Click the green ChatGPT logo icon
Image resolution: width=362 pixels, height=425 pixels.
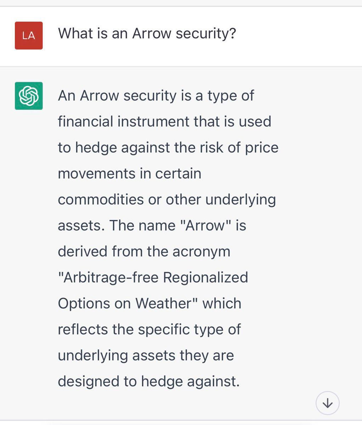[29, 96]
